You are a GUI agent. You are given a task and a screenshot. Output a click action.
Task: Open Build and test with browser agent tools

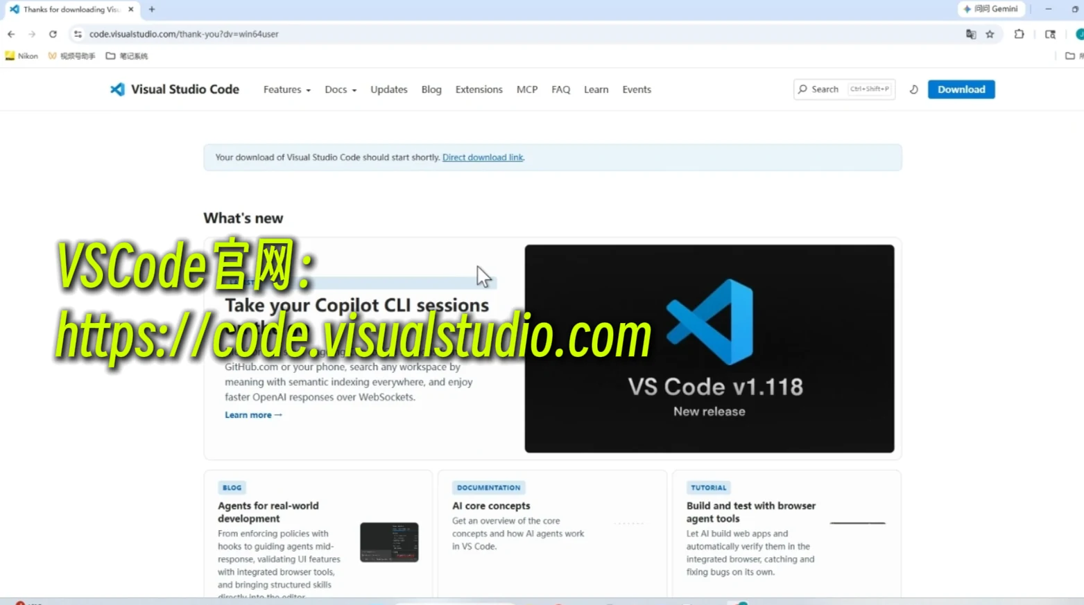coord(751,512)
